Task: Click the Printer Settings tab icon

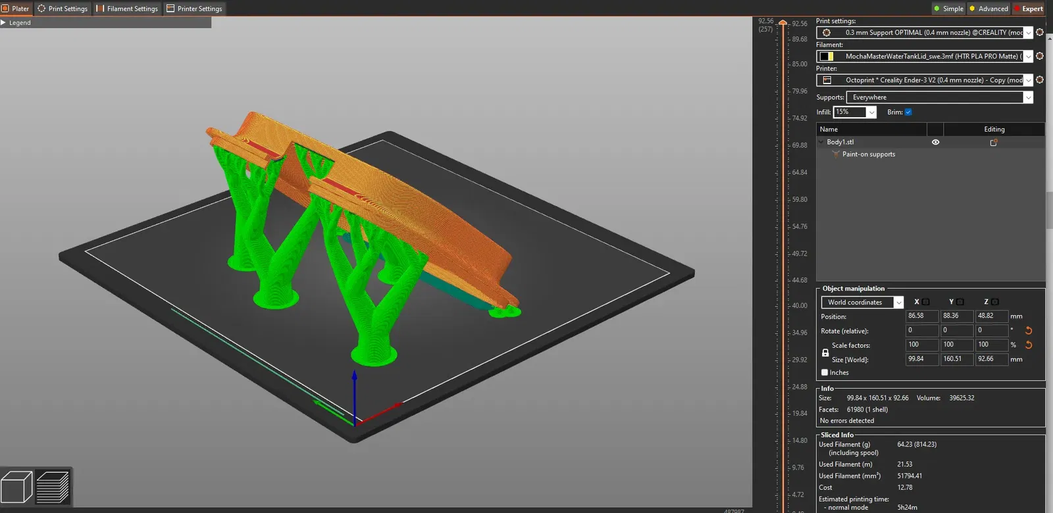Action: pos(170,9)
